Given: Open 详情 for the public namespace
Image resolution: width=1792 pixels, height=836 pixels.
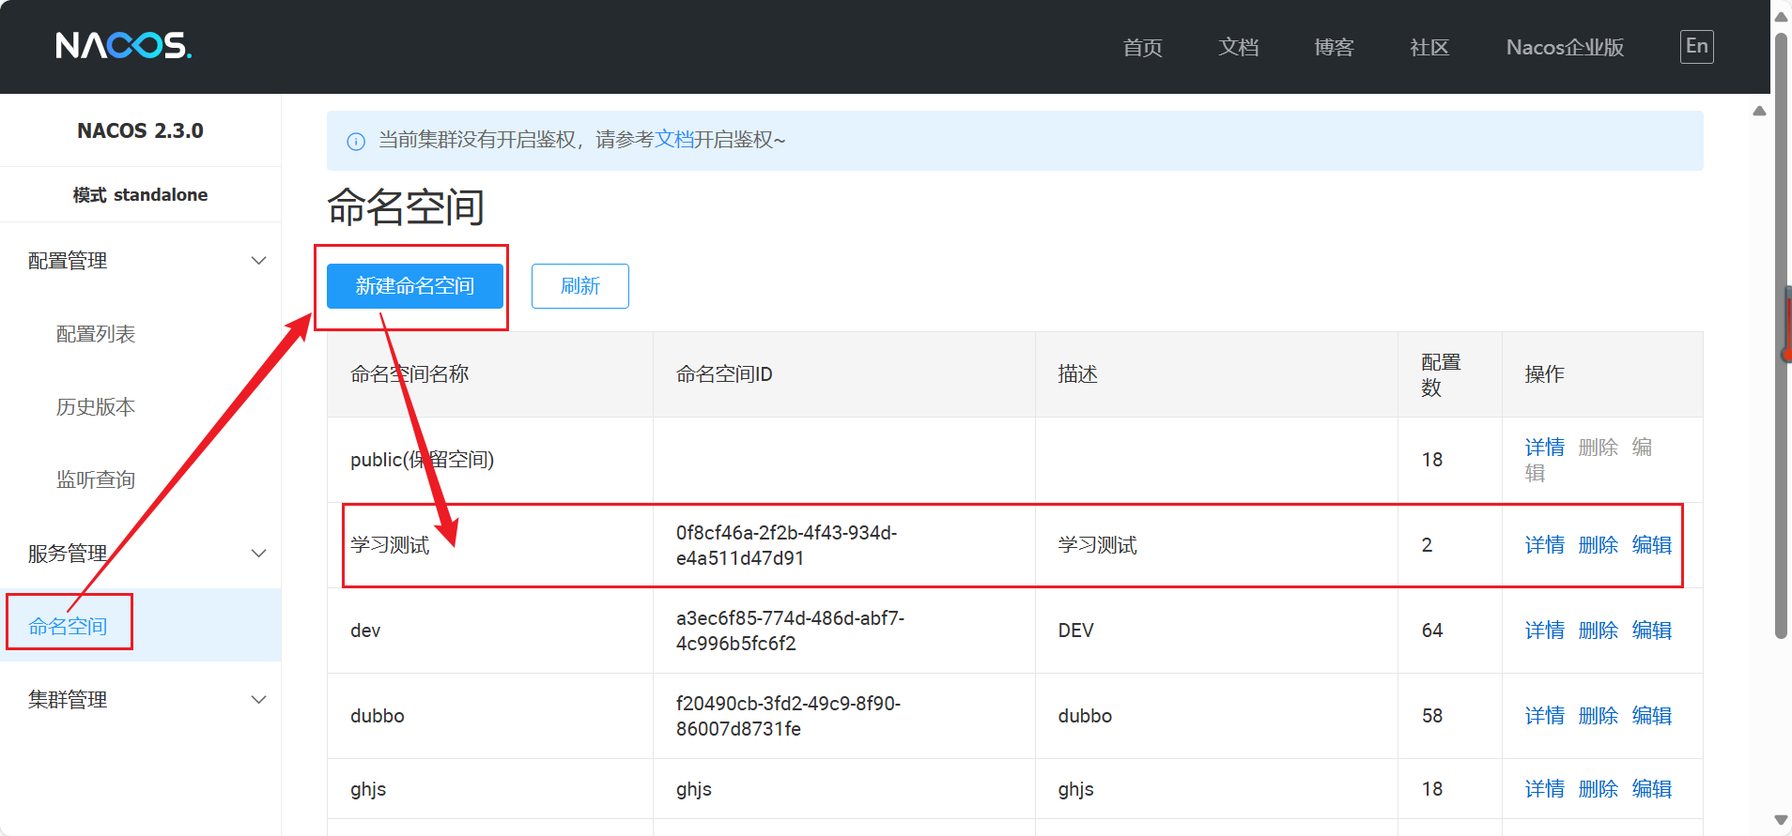Looking at the screenshot, I should [1545, 447].
